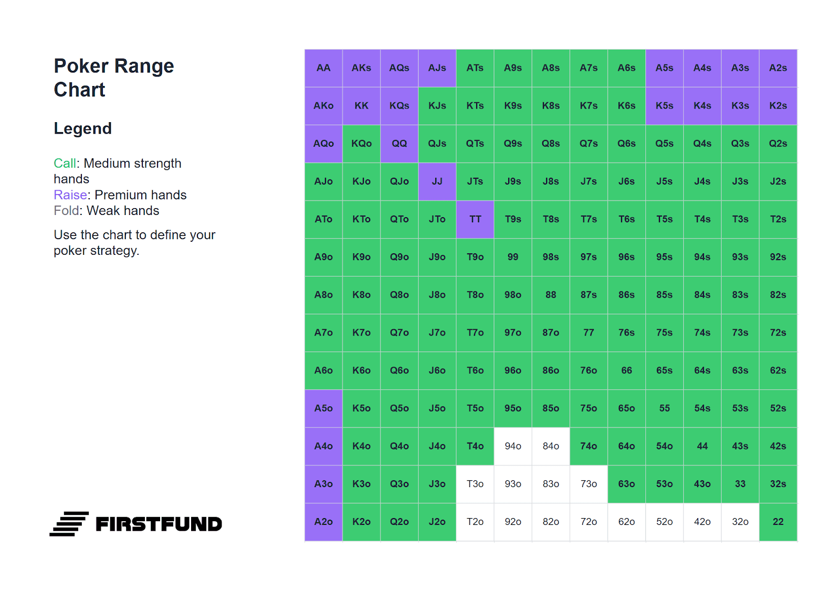Click the 94o fold cell
Screen dimensions: 840x592
(513, 446)
